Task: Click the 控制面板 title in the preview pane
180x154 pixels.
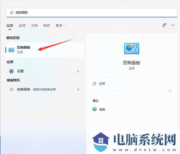Action: pyautogui.click(x=132, y=63)
